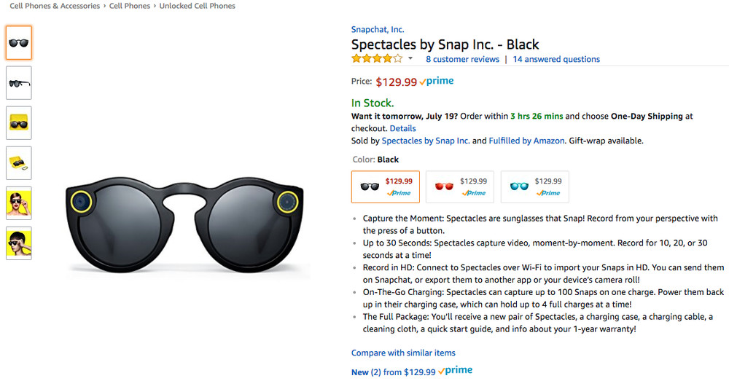Select the first front-view sunglasses thumbnail
729x381 pixels.
pyautogui.click(x=18, y=43)
